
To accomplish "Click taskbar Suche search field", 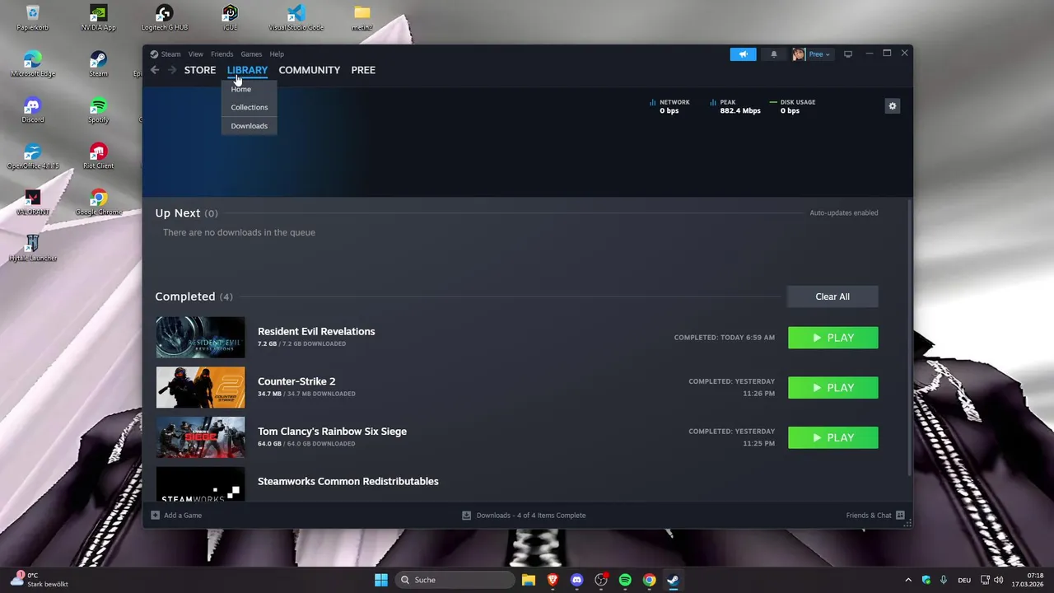I will (454, 580).
